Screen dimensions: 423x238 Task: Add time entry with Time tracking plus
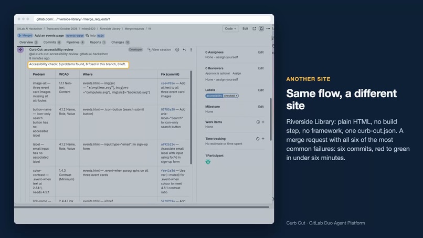(263, 139)
